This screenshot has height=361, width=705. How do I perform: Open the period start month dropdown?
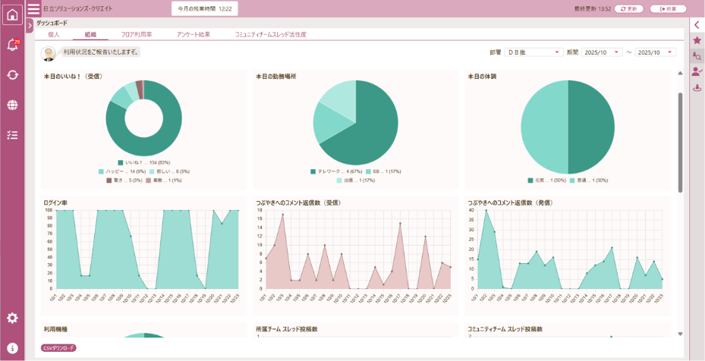coord(602,52)
